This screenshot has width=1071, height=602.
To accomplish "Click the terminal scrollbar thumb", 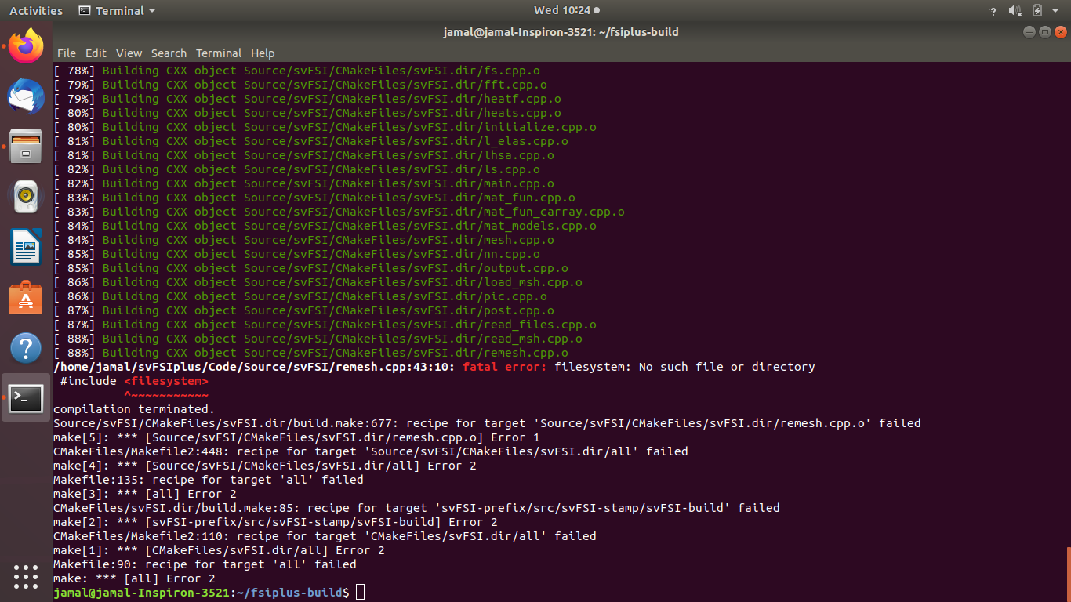I will click(1068, 574).
